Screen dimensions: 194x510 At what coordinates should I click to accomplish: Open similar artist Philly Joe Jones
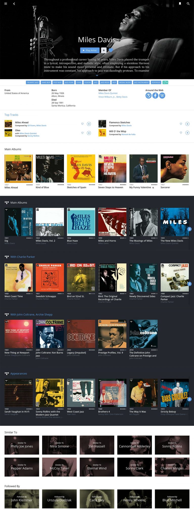[22, 445]
